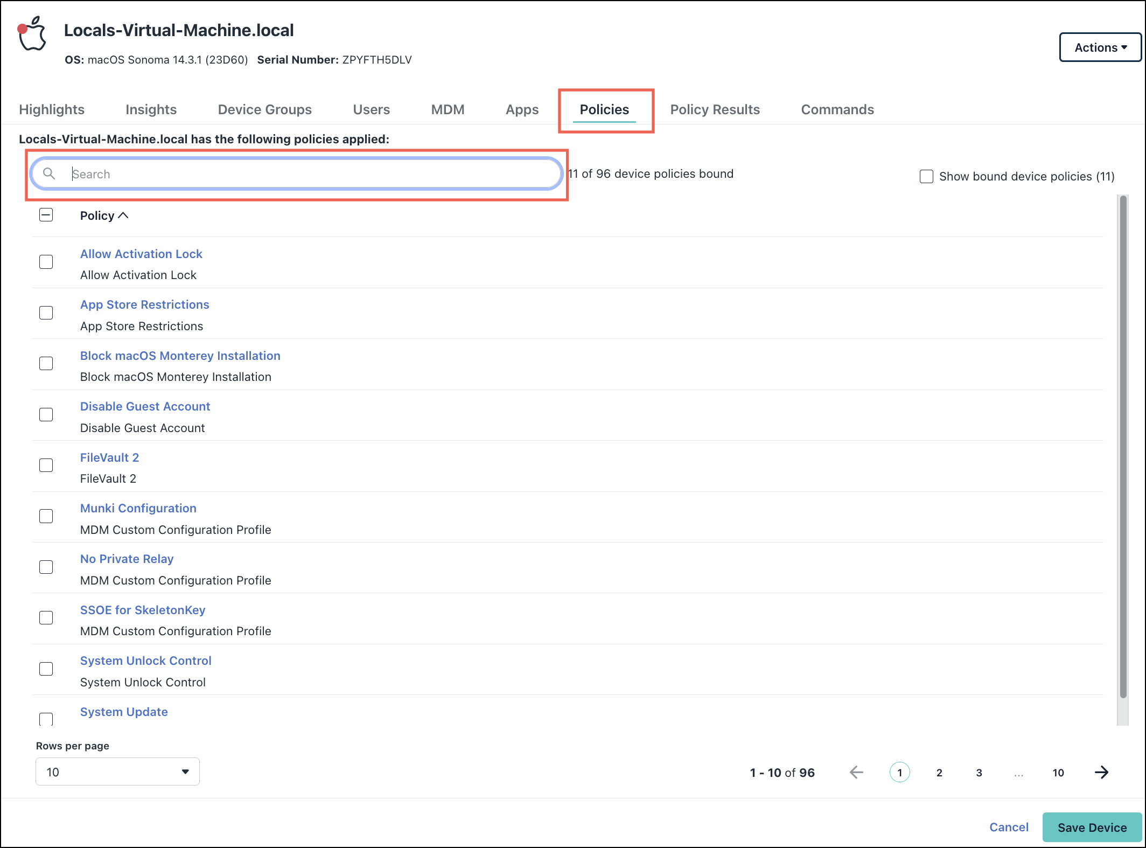Click the search magnifier icon

click(49, 173)
